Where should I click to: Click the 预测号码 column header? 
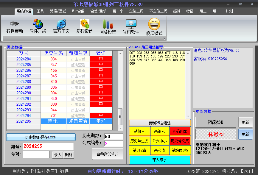78,53
